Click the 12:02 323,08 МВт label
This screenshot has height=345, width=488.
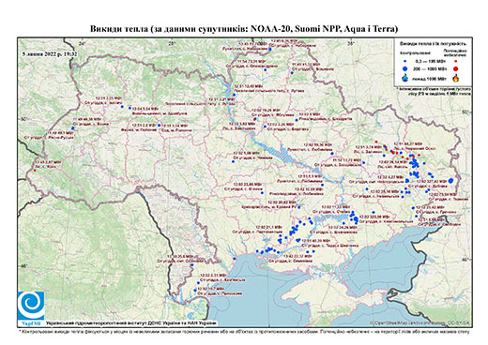click(374, 217)
